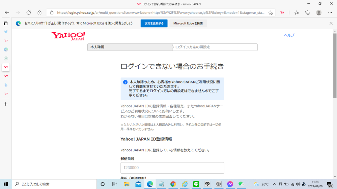The image size is (337, 189).
Task: View site information lock icon
Action: coord(52,13)
